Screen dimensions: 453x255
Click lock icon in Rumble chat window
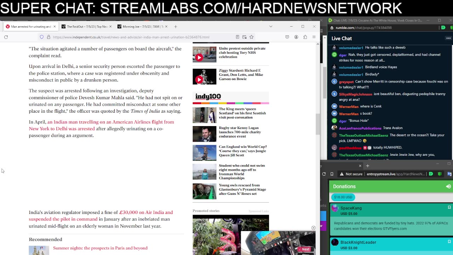[332, 28]
